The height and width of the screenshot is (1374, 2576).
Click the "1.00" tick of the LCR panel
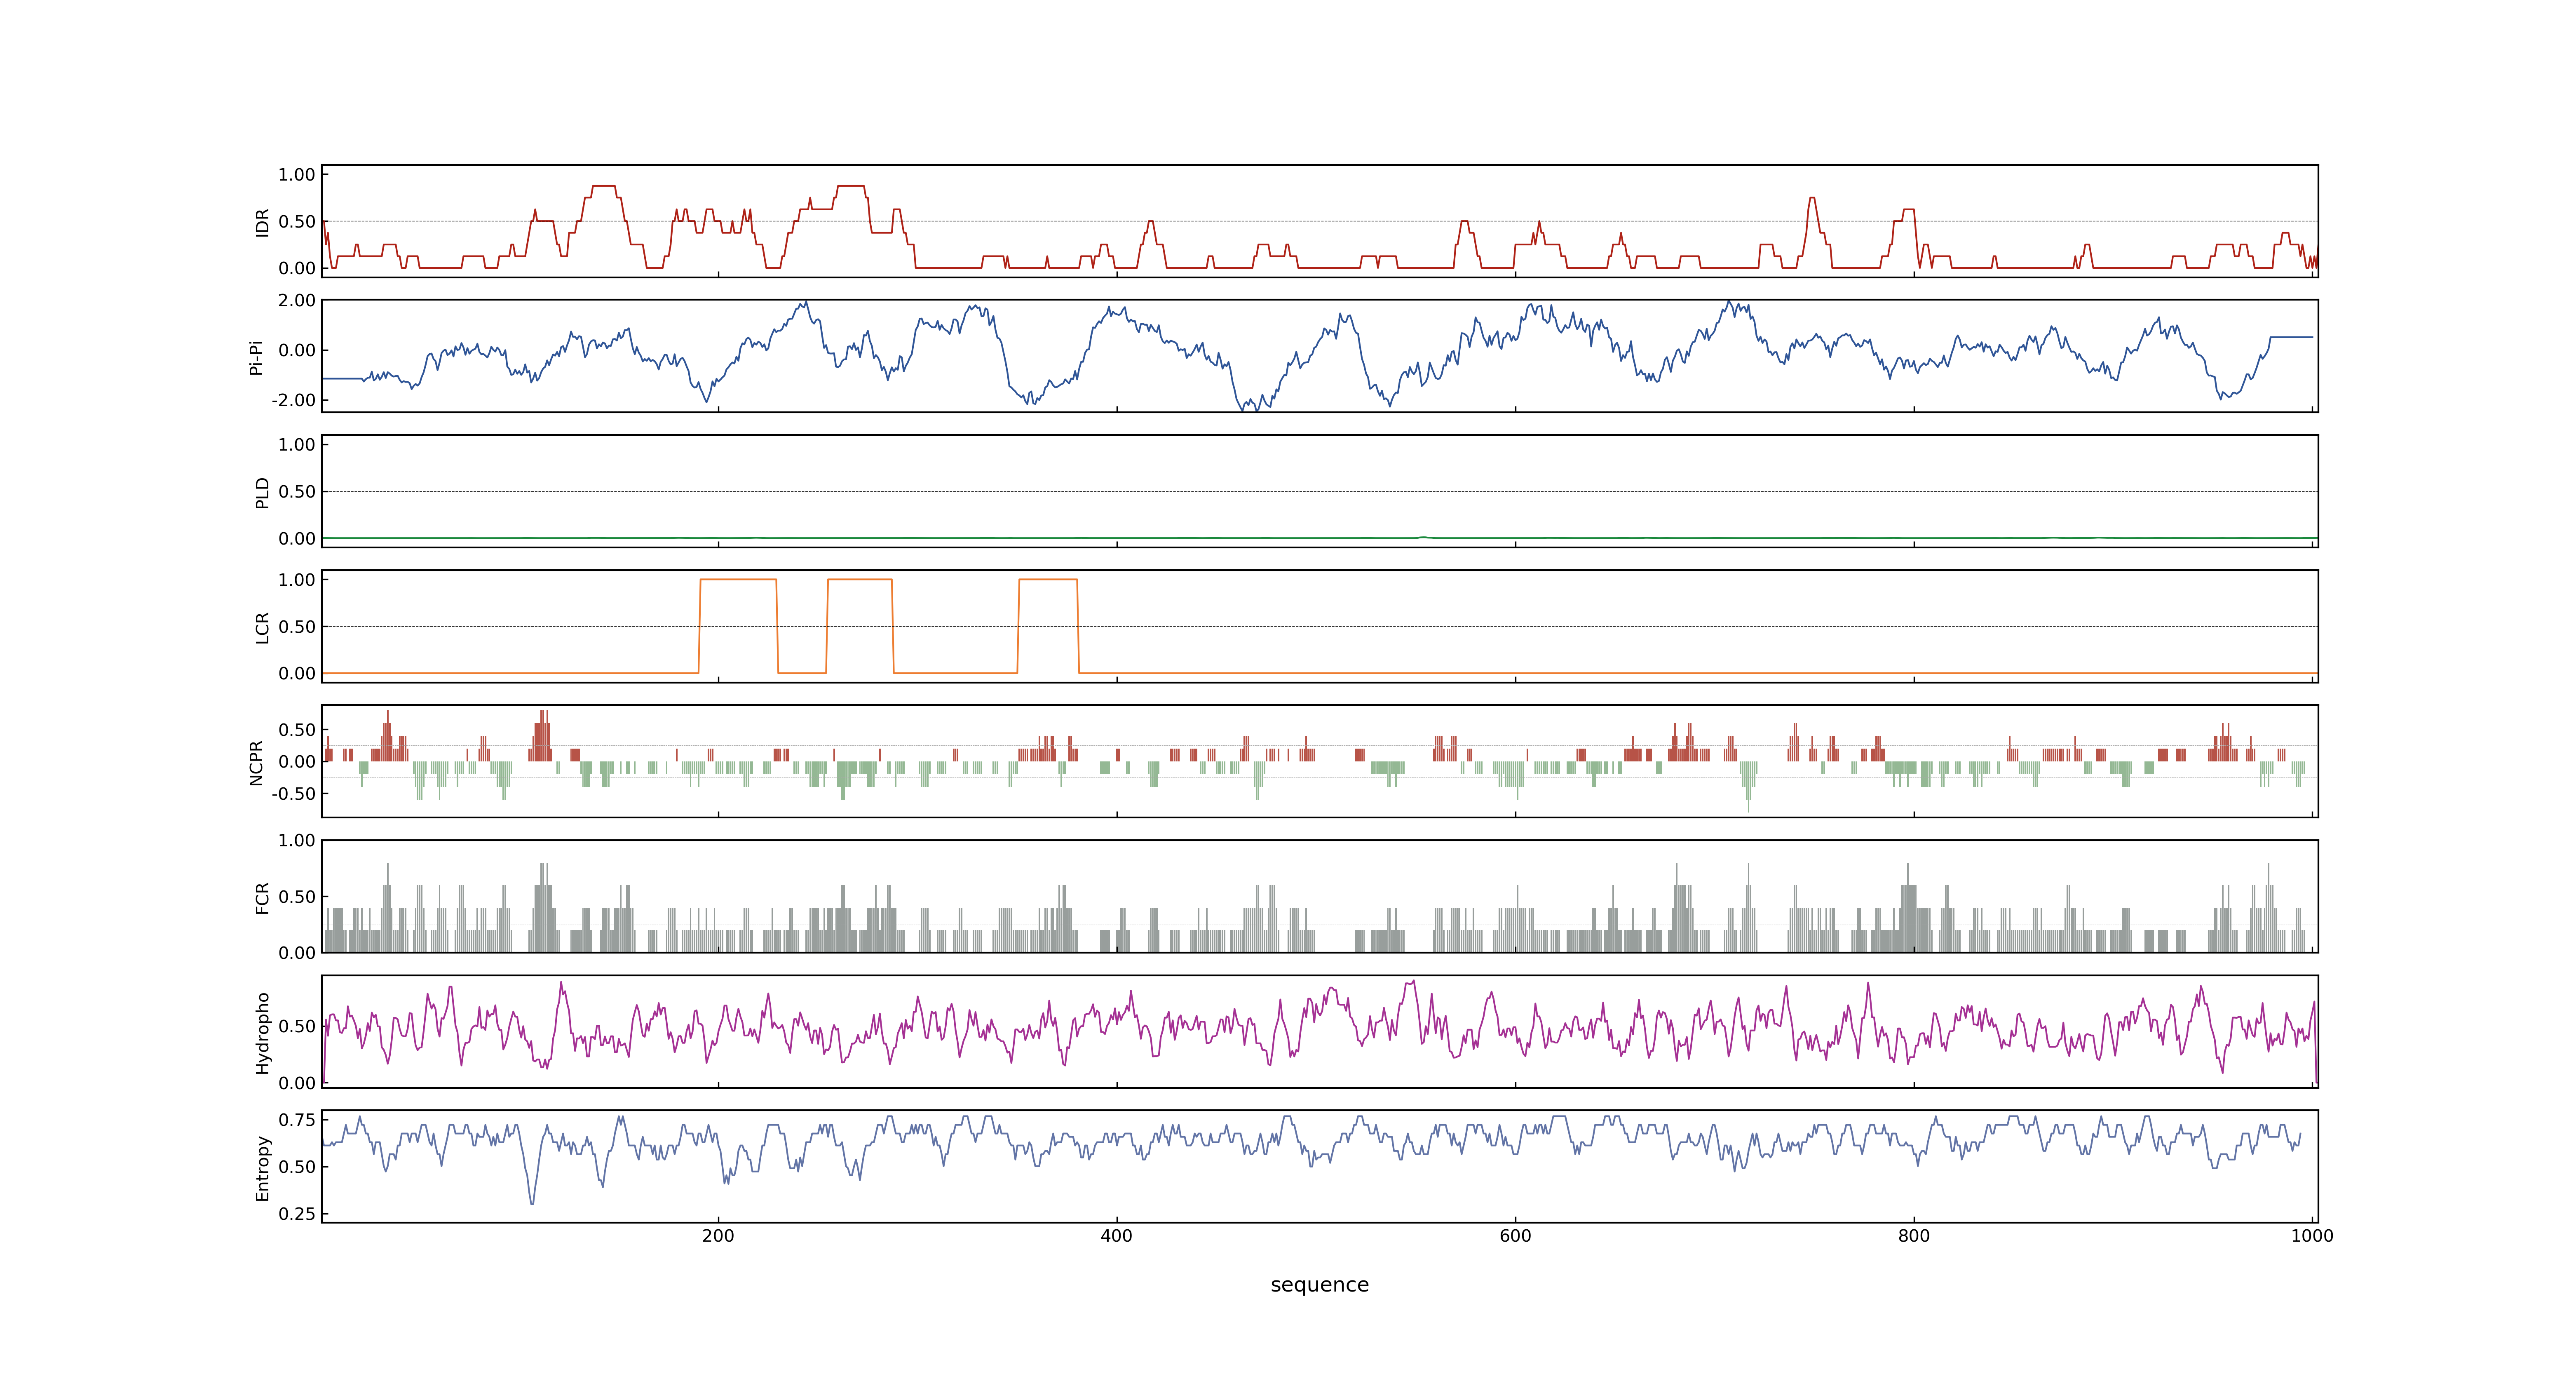tap(297, 580)
